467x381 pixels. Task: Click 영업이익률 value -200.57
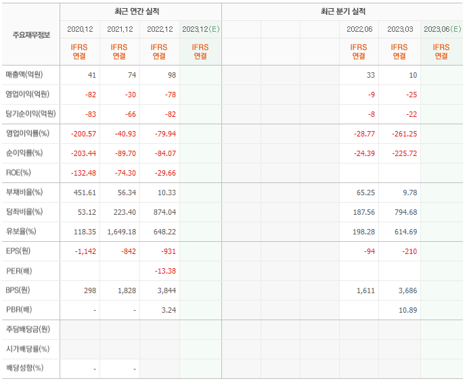click(x=83, y=134)
